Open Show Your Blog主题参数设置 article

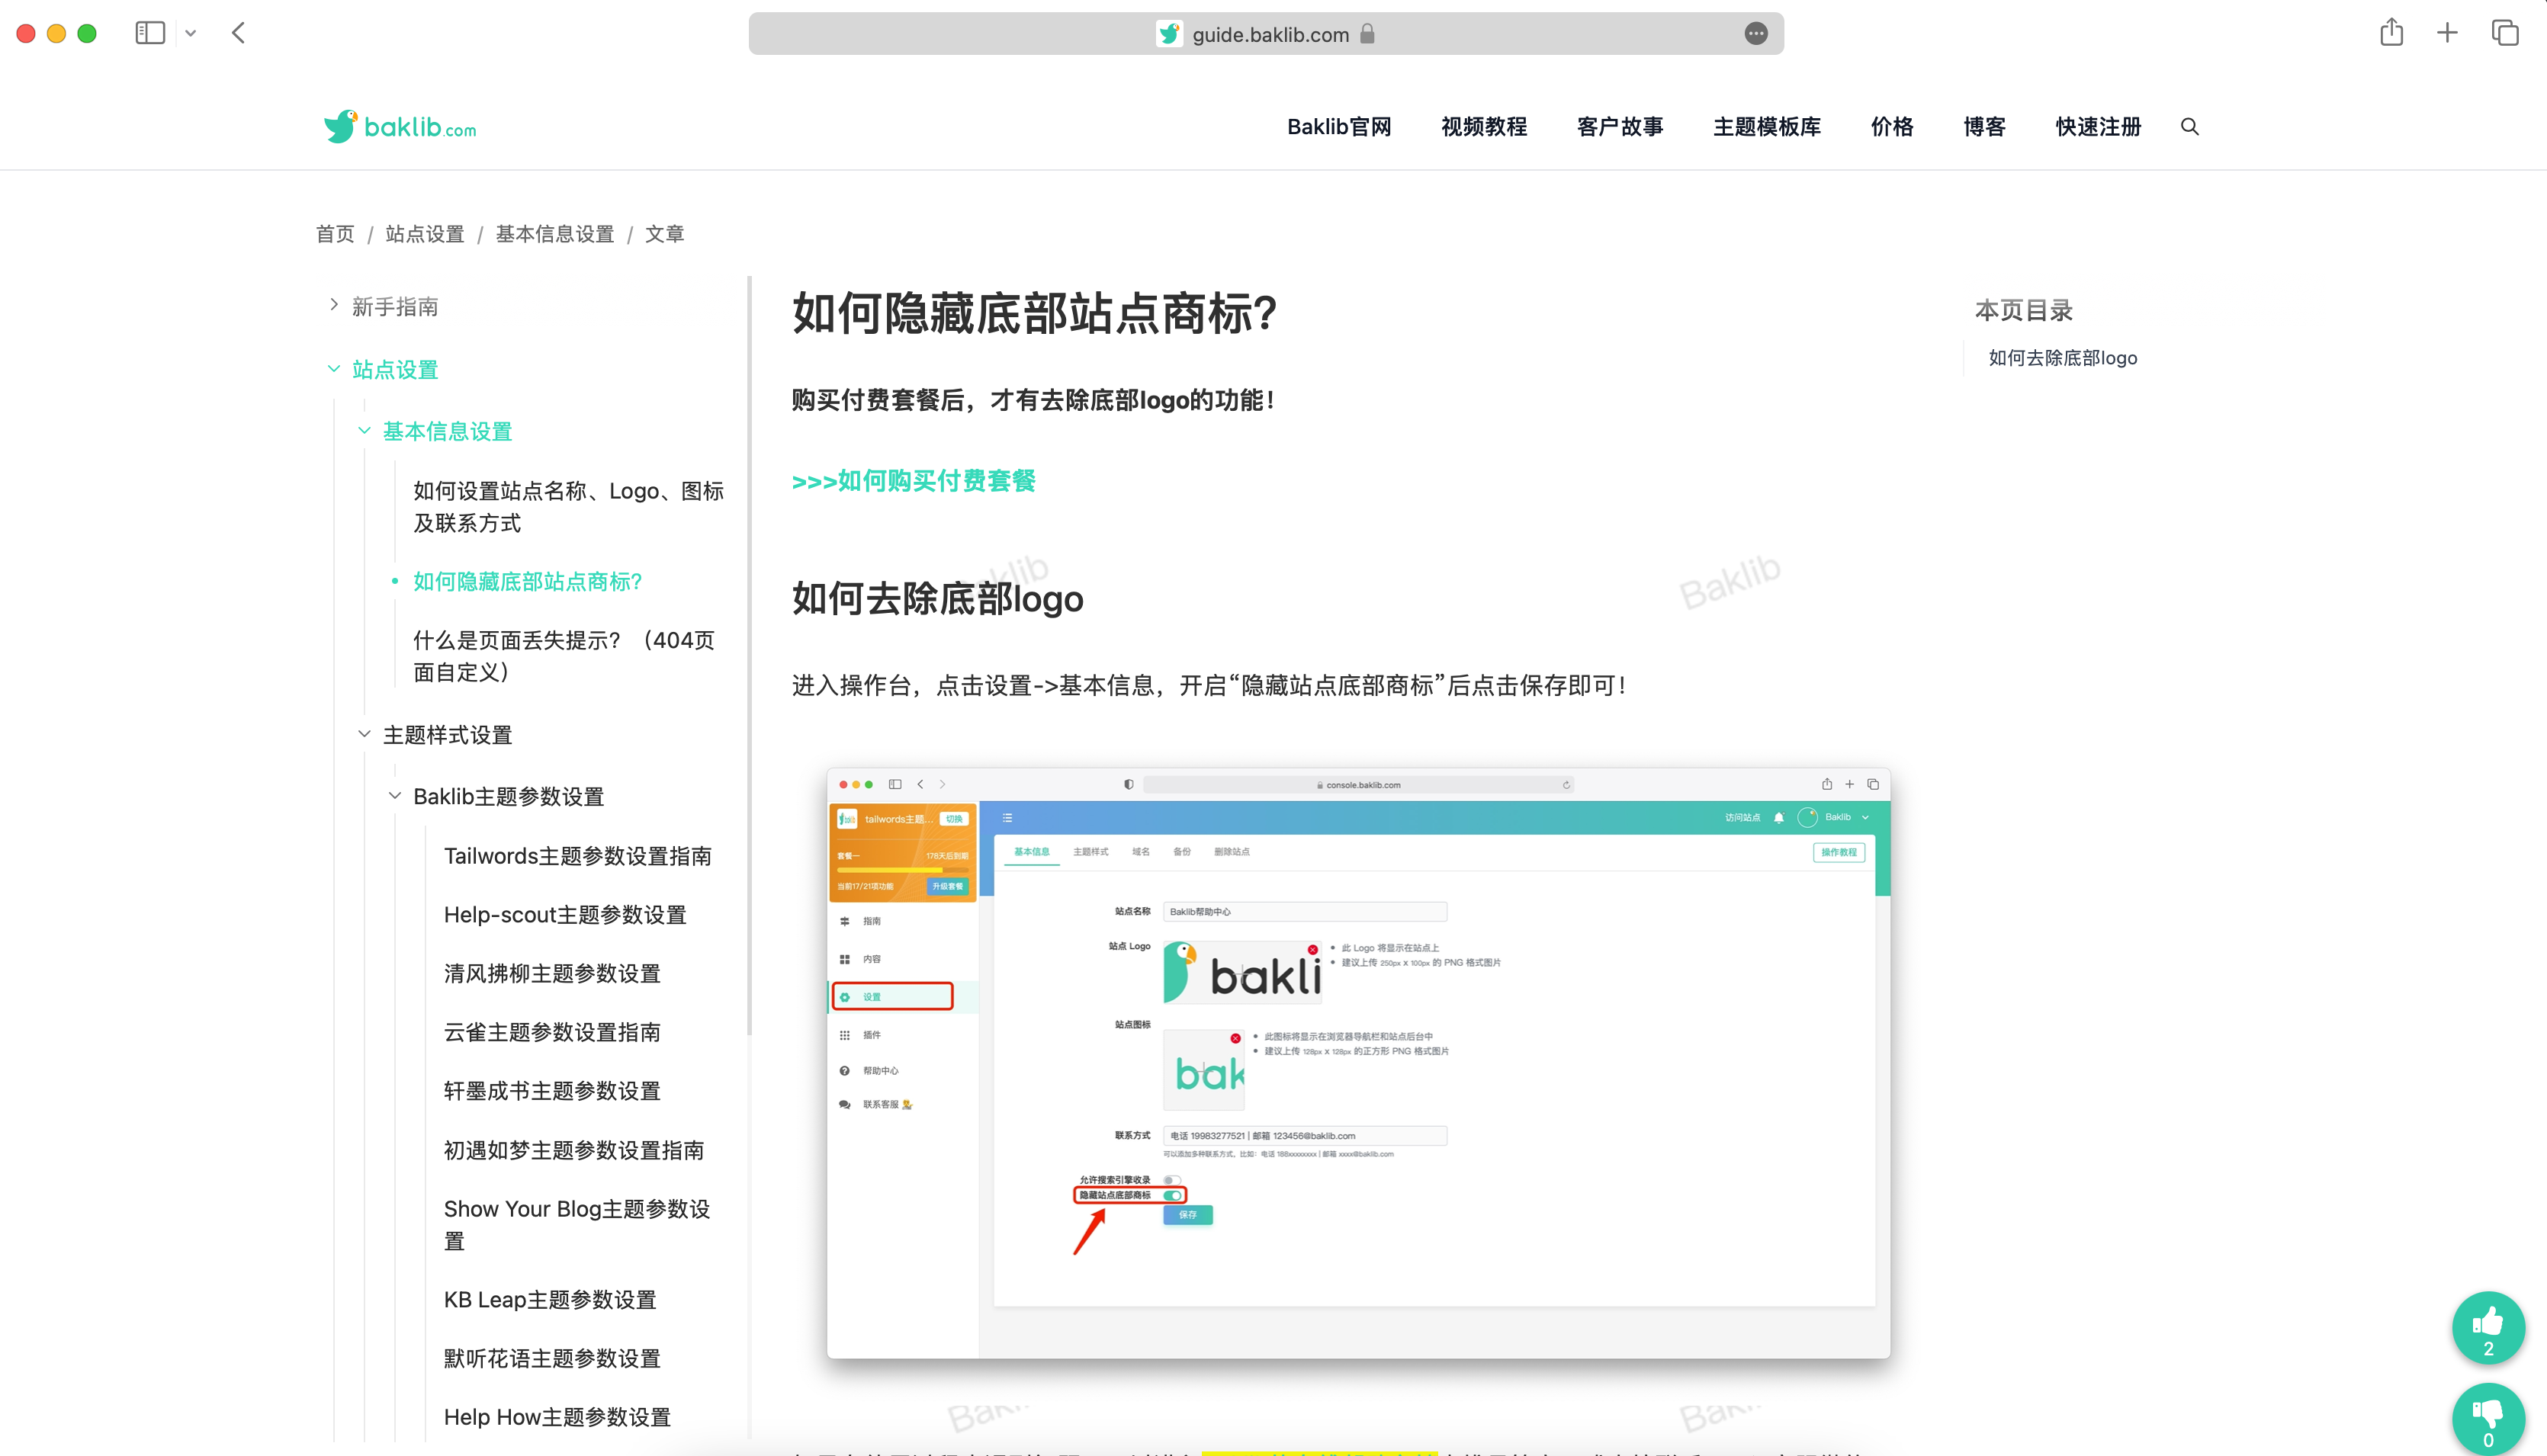577,1225
